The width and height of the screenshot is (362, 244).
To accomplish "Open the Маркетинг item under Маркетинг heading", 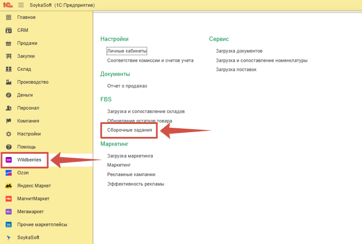I will [119, 165].
